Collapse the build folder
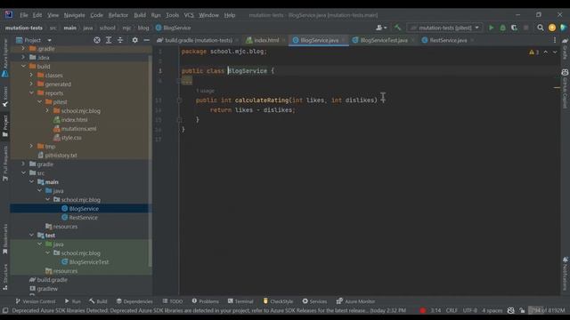 point(24,67)
